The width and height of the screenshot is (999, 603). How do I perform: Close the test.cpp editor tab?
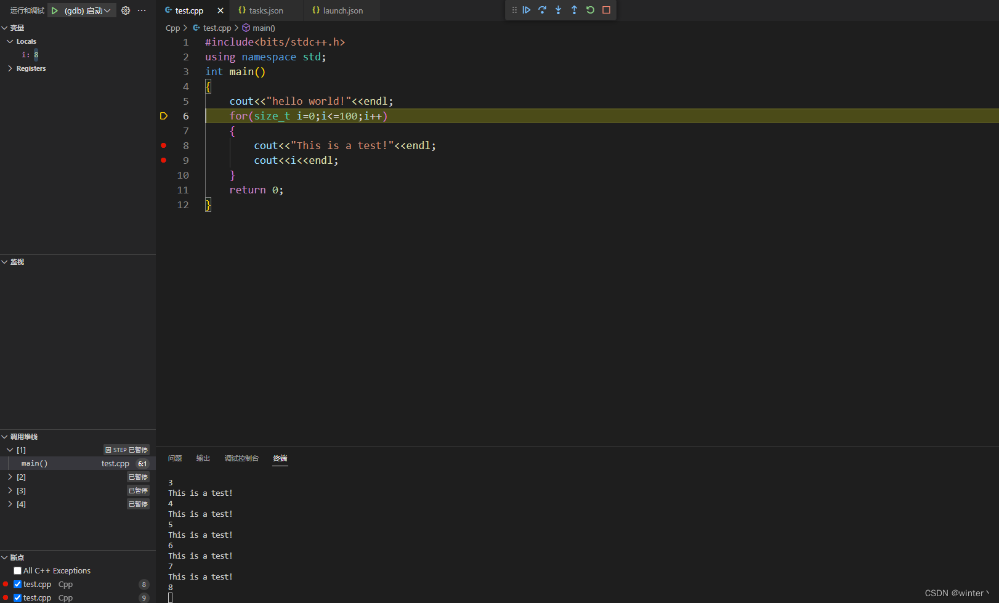pyautogui.click(x=220, y=10)
